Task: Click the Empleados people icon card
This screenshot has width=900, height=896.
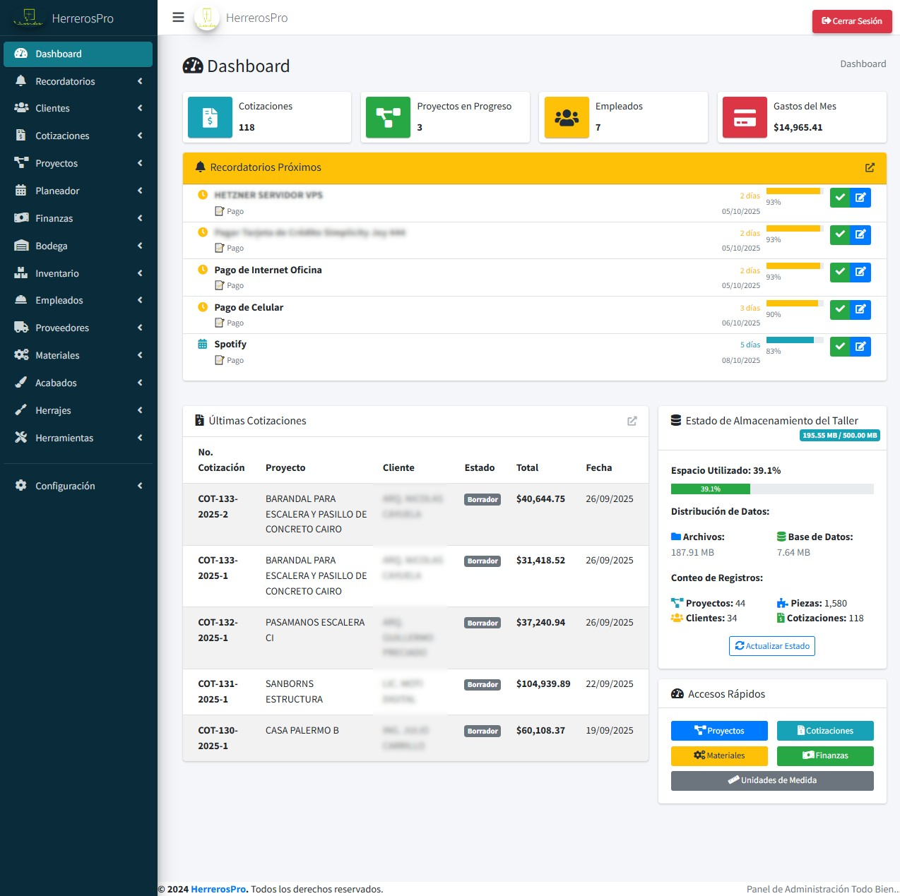Action: click(567, 117)
